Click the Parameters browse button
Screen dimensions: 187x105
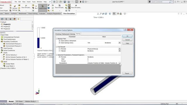[x=120, y=63]
